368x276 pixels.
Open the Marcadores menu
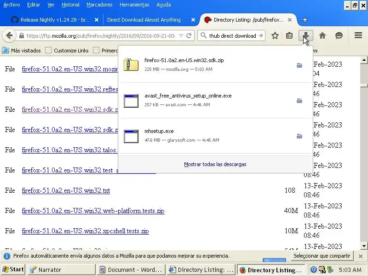pos(99,5)
